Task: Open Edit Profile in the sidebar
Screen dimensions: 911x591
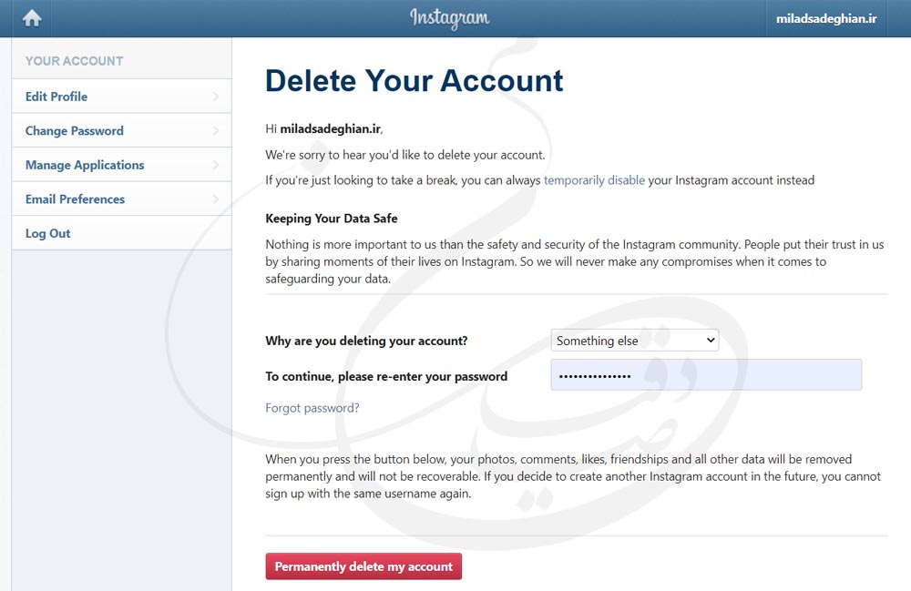Action: (x=56, y=97)
